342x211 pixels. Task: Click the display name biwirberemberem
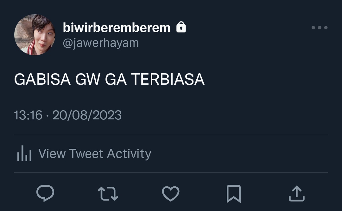[117, 27]
